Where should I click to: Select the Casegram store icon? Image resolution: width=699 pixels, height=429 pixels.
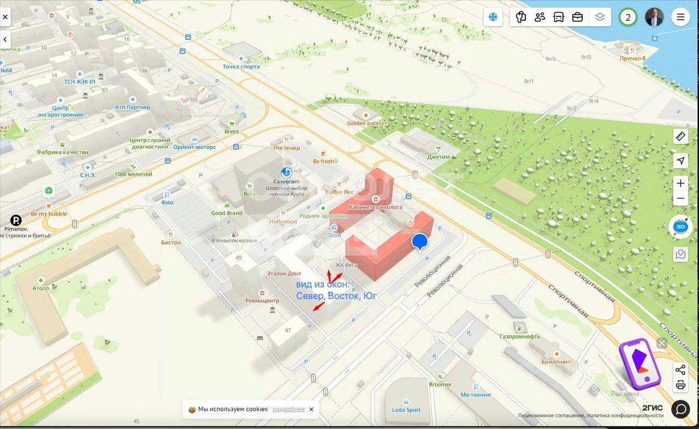[x=286, y=173]
